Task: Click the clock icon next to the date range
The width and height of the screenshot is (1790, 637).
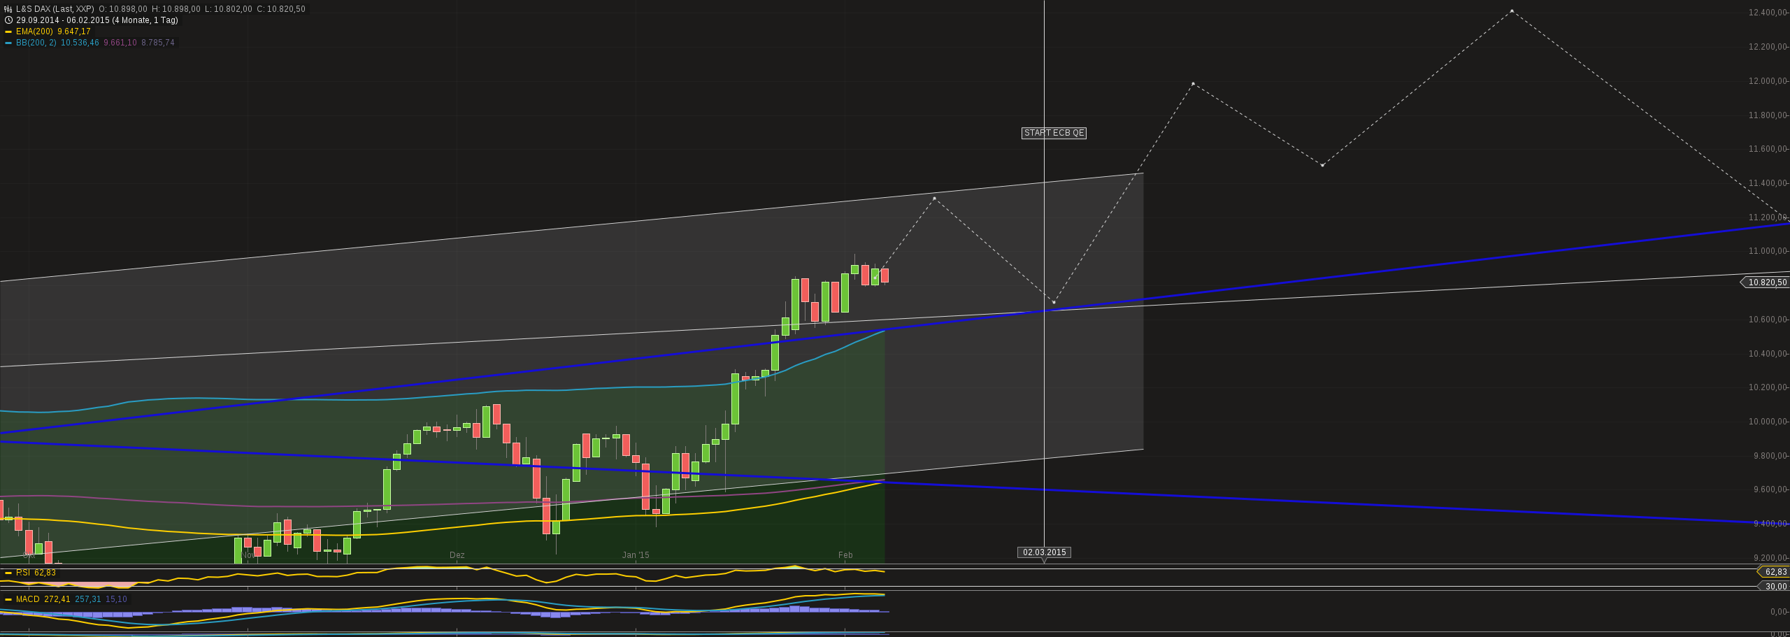Action: tap(8, 20)
